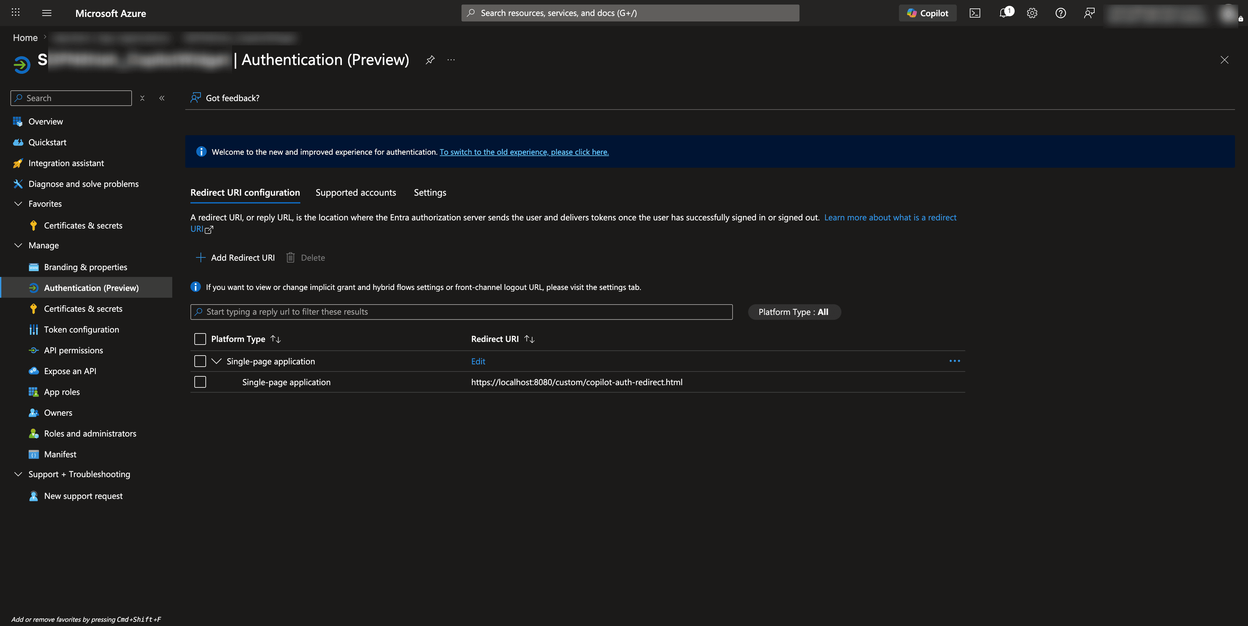Open Certificates & secrets under Manage
Viewport: 1248px width, 626px height.
pyautogui.click(x=83, y=309)
